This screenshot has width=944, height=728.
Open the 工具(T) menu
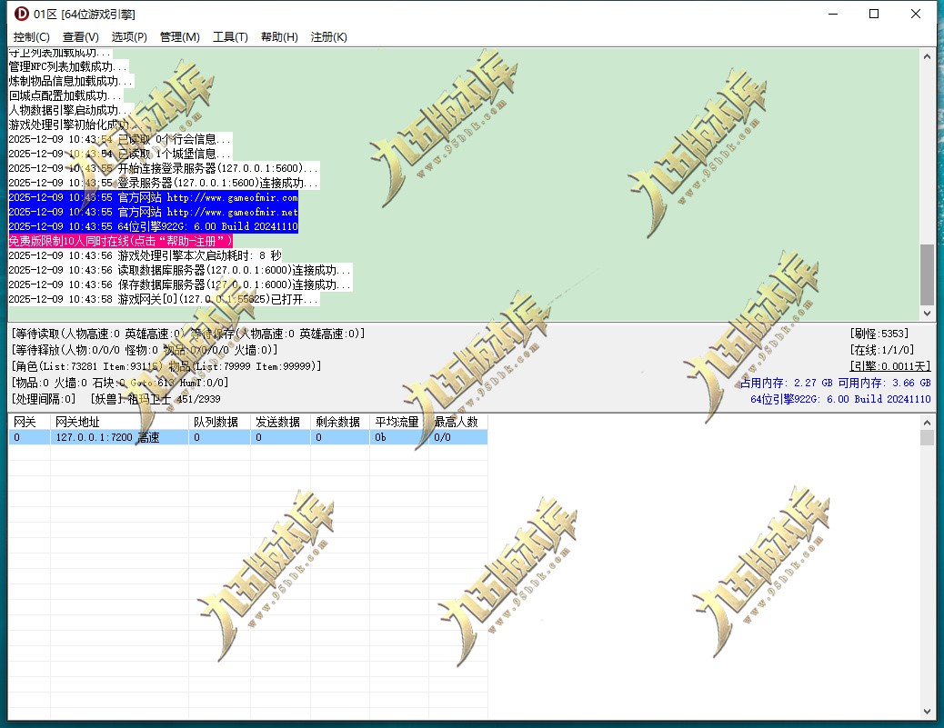pyautogui.click(x=230, y=36)
